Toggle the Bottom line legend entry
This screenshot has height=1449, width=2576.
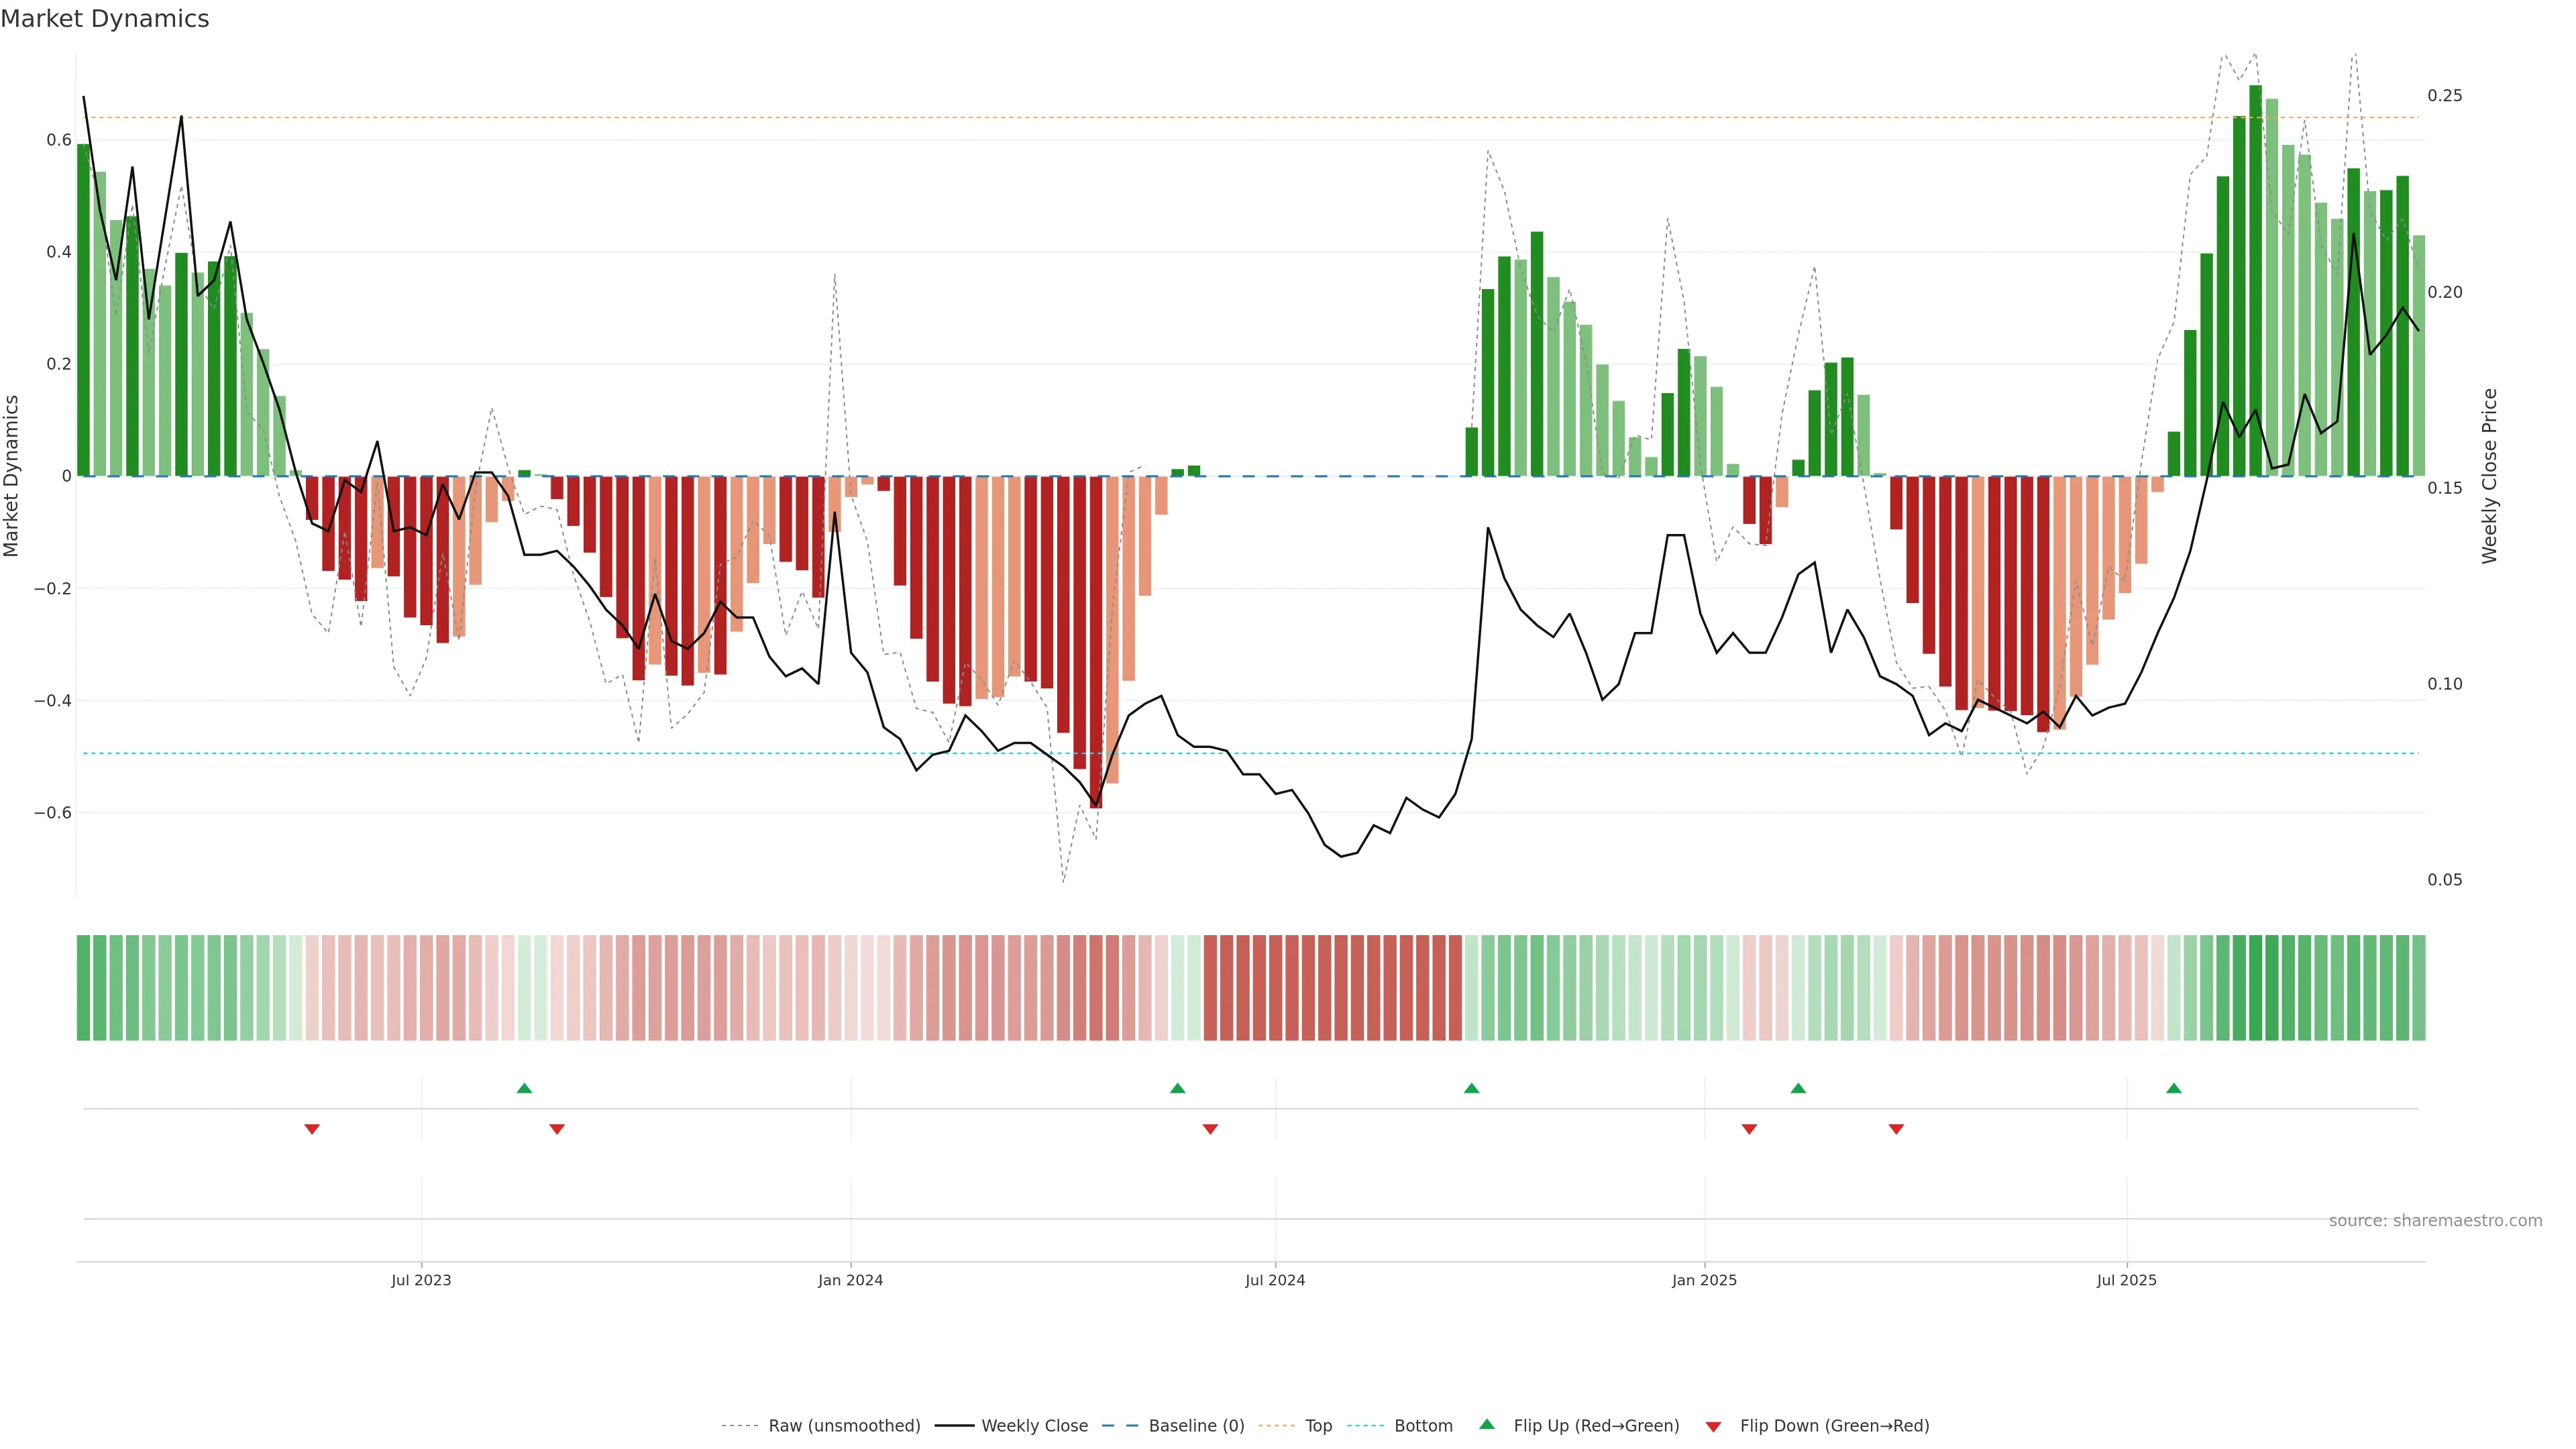coord(1423,1426)
